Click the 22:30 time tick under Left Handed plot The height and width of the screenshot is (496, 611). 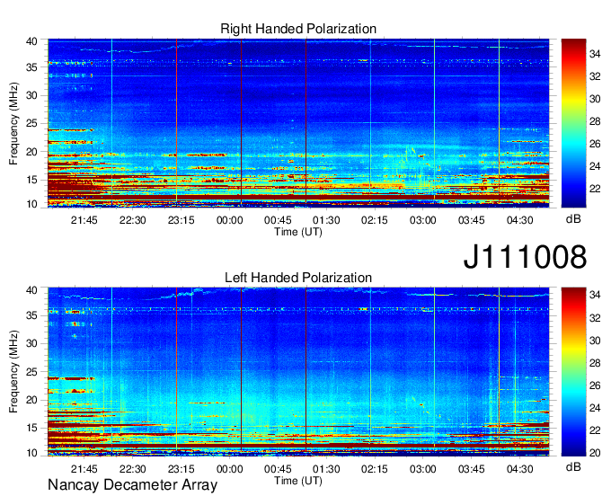132,469
